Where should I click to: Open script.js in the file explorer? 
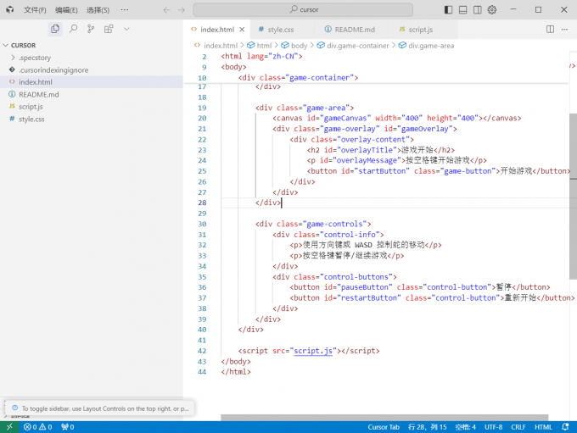point(92,107)
